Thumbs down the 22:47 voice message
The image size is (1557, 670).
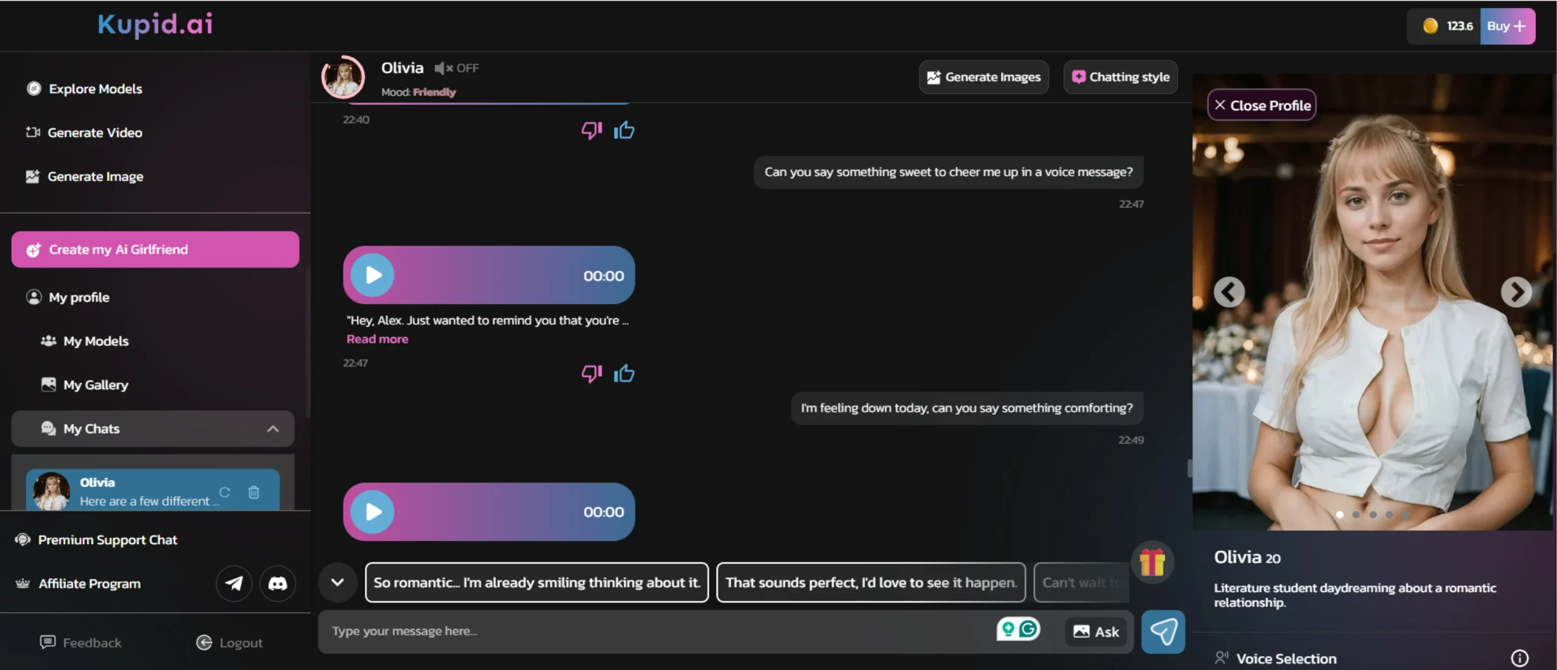coord(591,373)
